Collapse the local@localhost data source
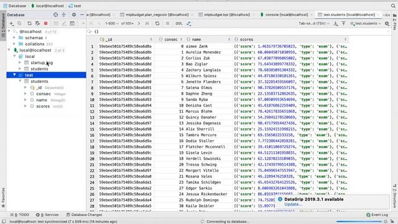Screen dimensions: 398x224 [x=9, y=50]
